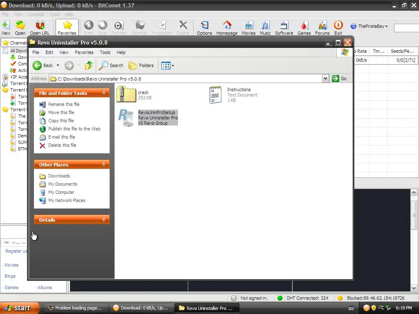Open the Favorites menu in Explorer window
Image resolution: width=419 pixels, height=314 pixels.
pyautogui.click(x=84, y=52)
